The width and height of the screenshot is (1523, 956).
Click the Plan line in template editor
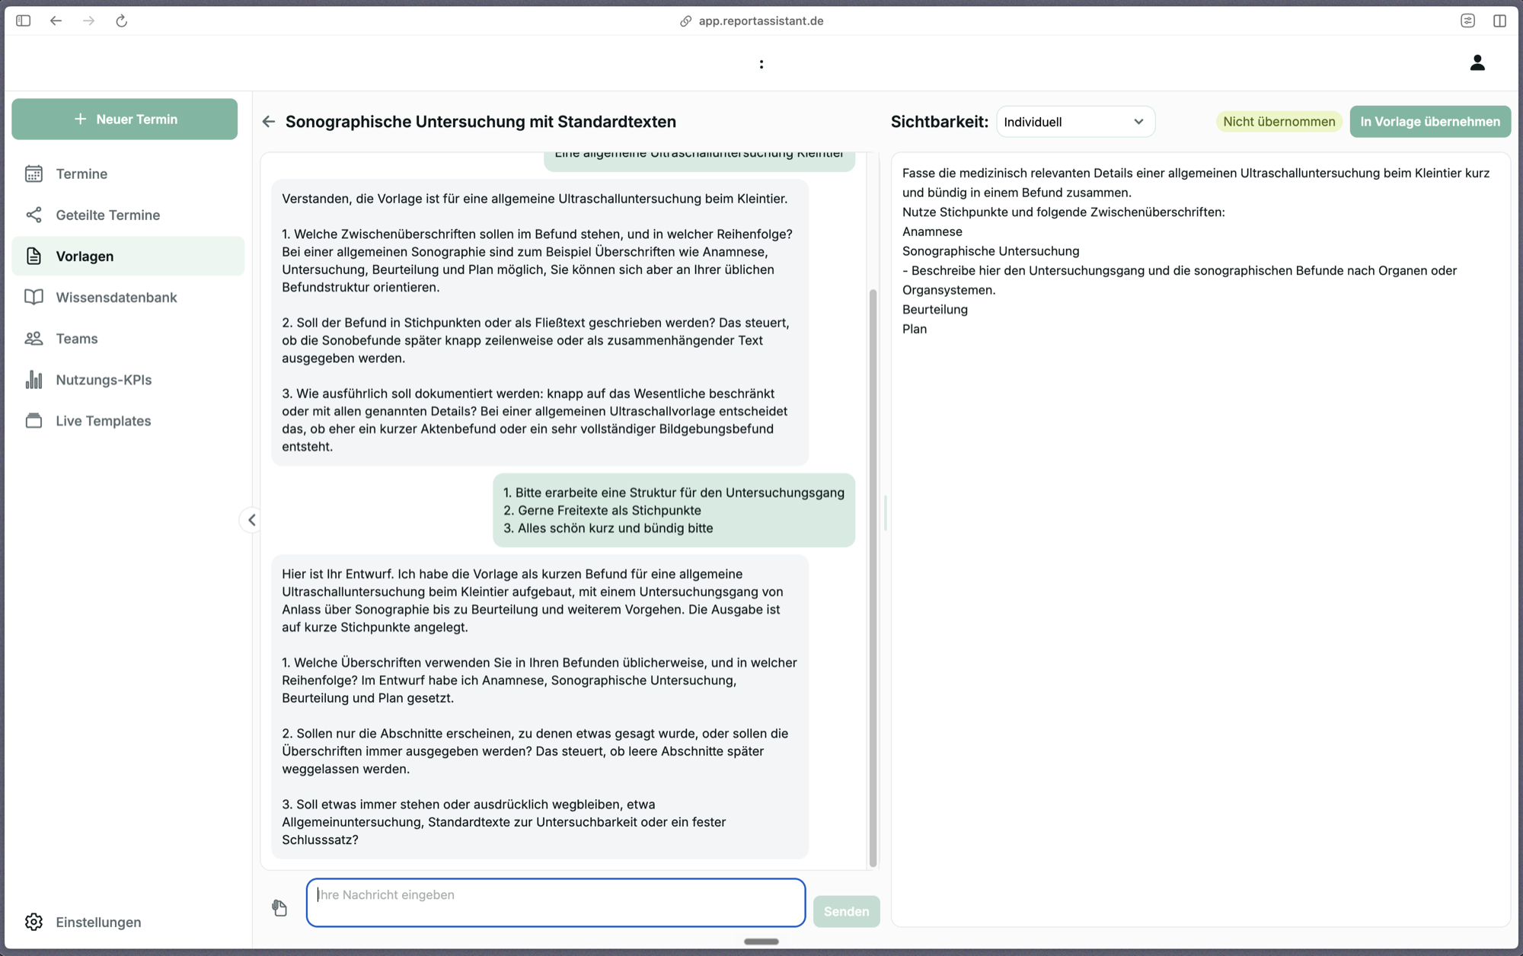pyautogui.click(x=915, y=329)
